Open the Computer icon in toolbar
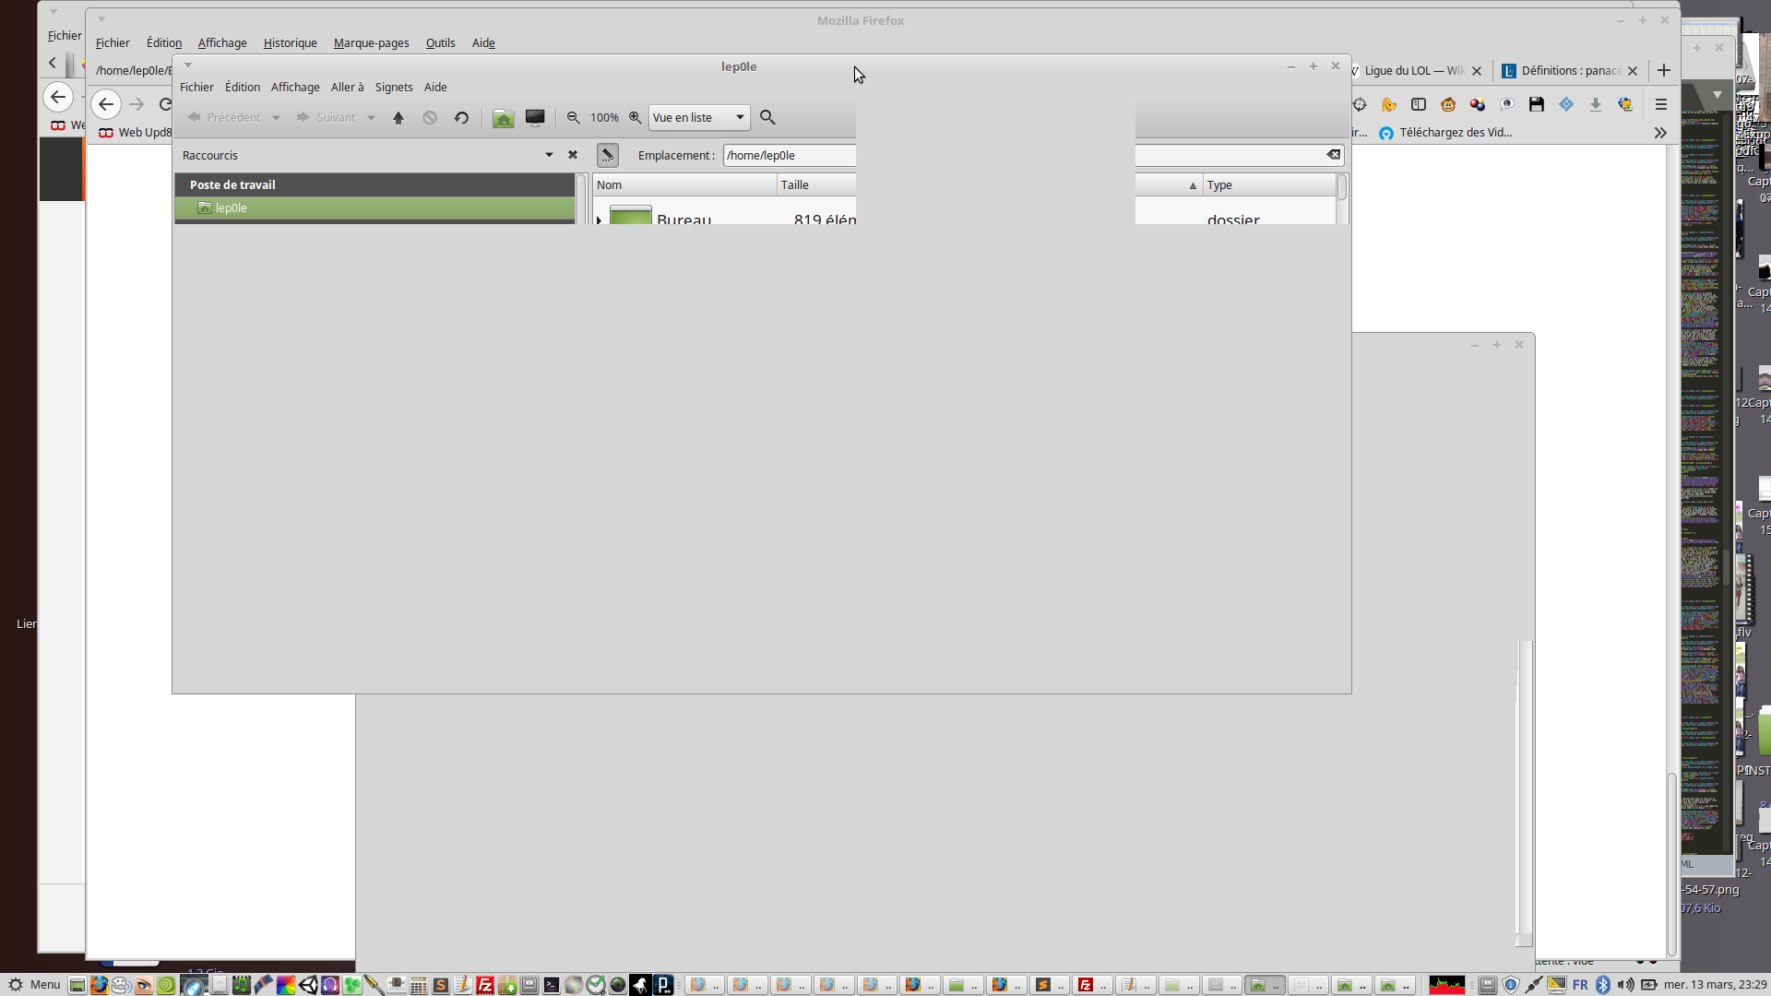This screenshot has width=1771, height=996. click(x=535, y=118)
